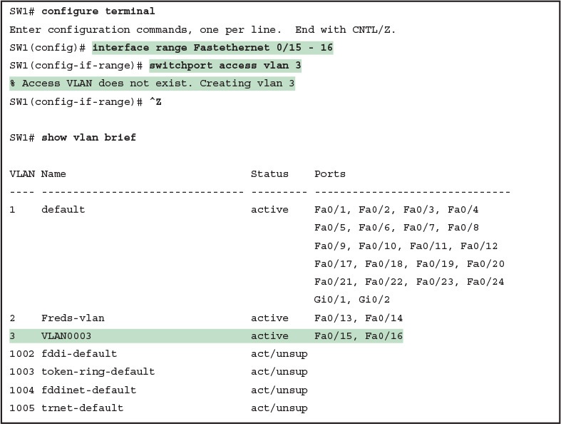Viewport: 561px width, 424px height.
Task: Click the 'configure terminal' command text
Action: [x=98, y=11]
